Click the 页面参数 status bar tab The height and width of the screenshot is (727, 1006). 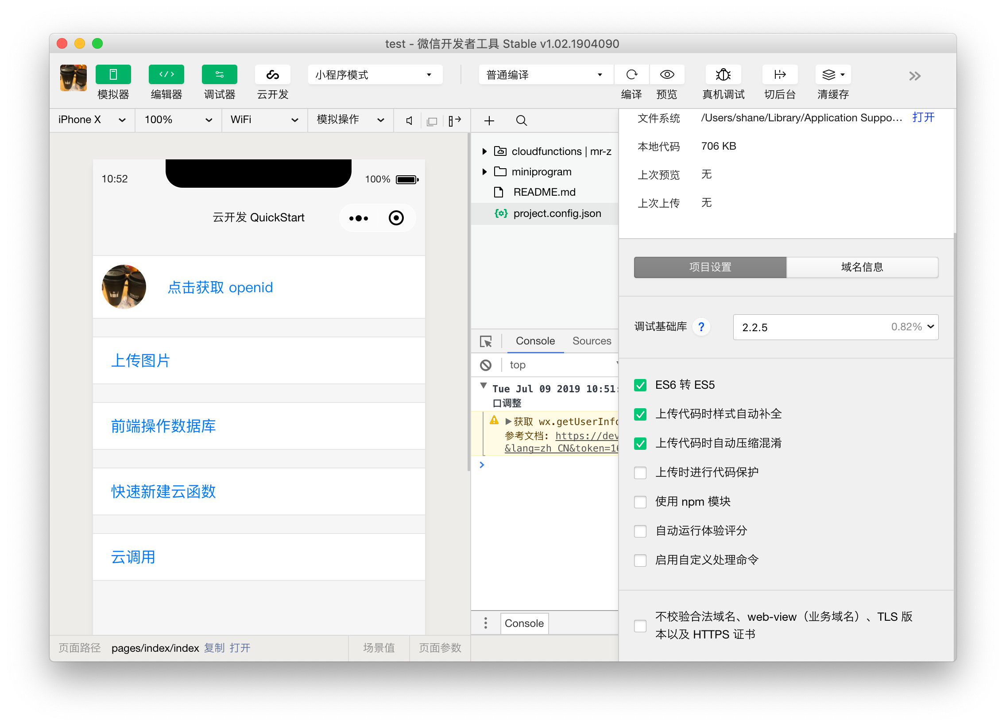[440, 648]
